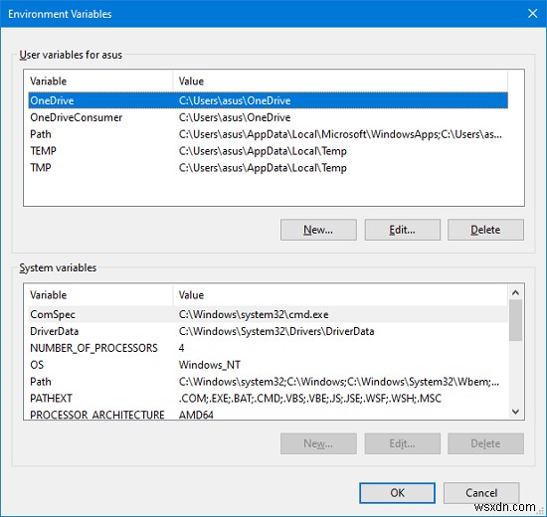The height and width of the screenshot is (517, 547).
Task: Confirm with the OK button
Action: pos(397,492)
